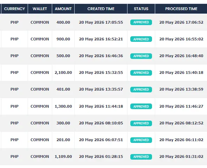
Task: Click APPROVED badge in 300.00 row
Action: 141,123
